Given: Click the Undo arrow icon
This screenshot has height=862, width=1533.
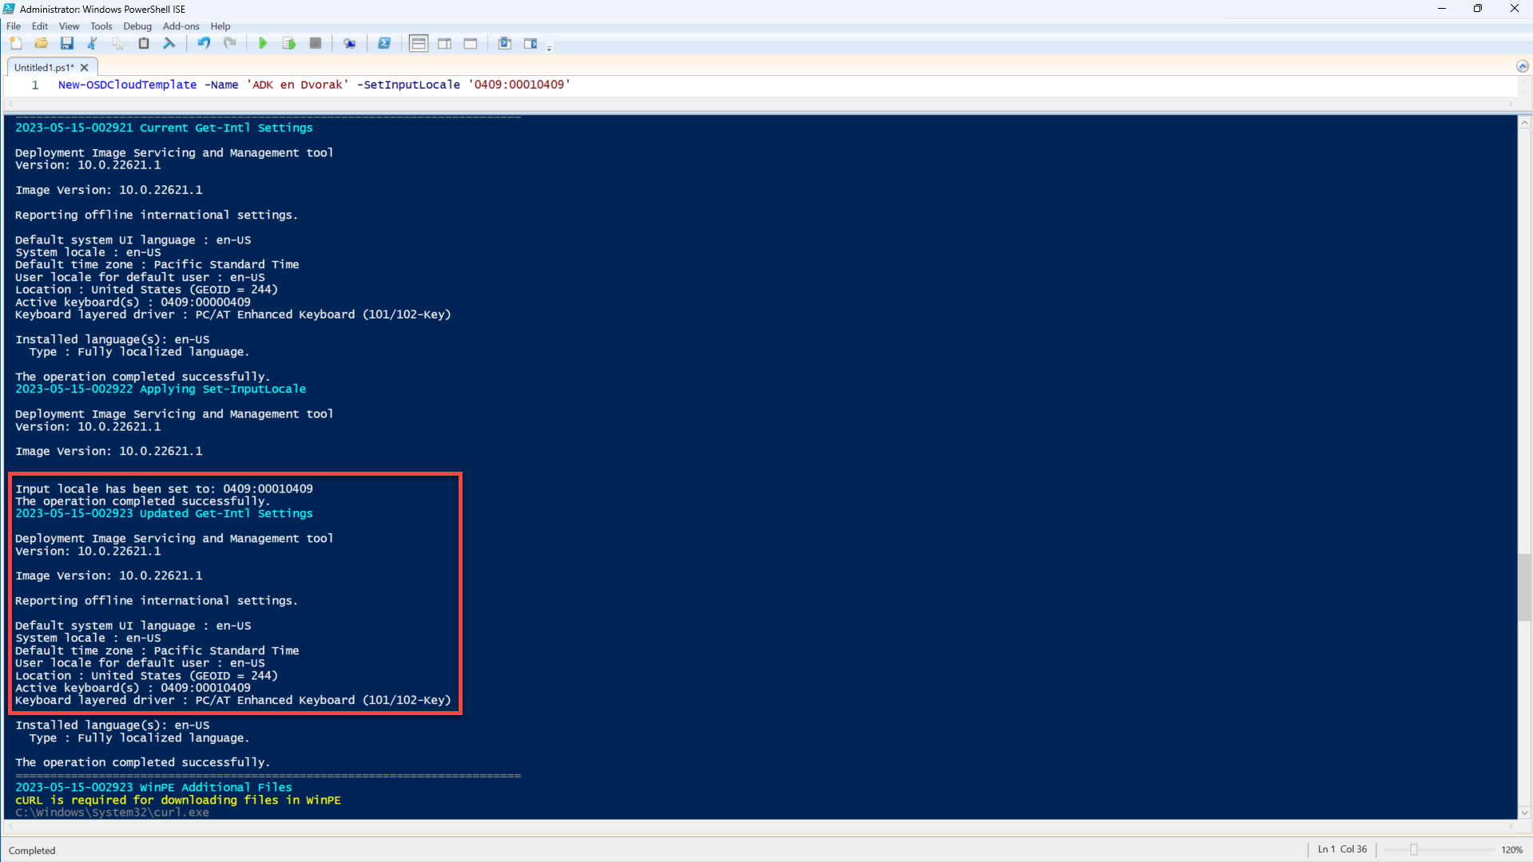Looking at the screenshot, I should coord(205,44).
